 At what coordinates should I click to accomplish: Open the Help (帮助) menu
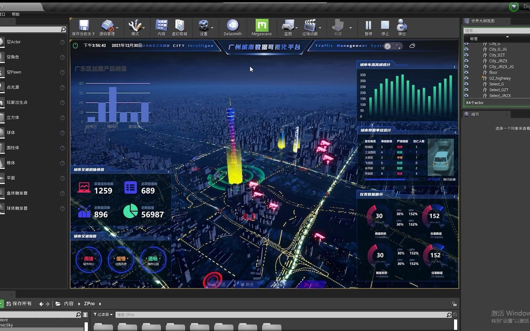click(x=16, y=14)
